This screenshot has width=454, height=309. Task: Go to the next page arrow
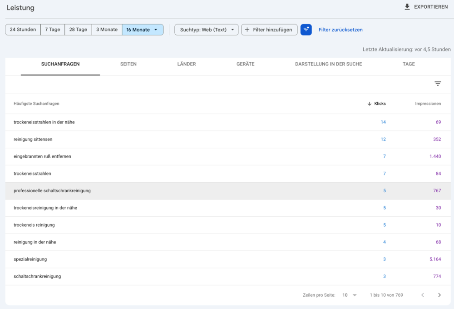click(x=439, y=295)
